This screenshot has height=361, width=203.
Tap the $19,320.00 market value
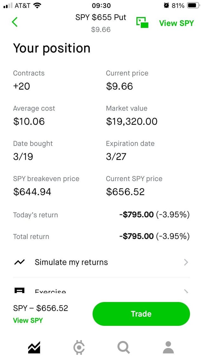pyautogui.click(x=132, y=121)
